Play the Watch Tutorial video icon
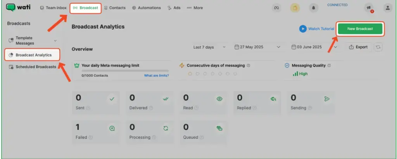This screenshot has width=397, height=159. click(x=303, y=29)
